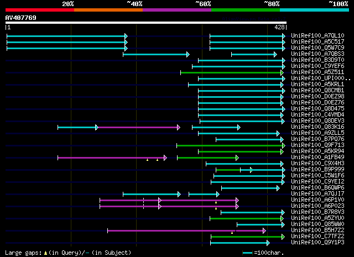Click the green alignment bar of C7TFZ2

tap(248, 237)
